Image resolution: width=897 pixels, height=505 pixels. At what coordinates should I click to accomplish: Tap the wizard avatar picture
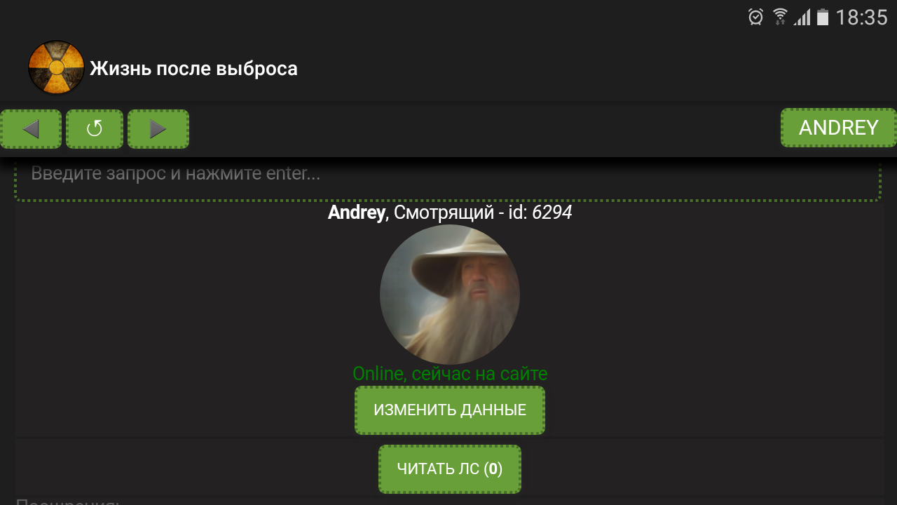[450, 295]
